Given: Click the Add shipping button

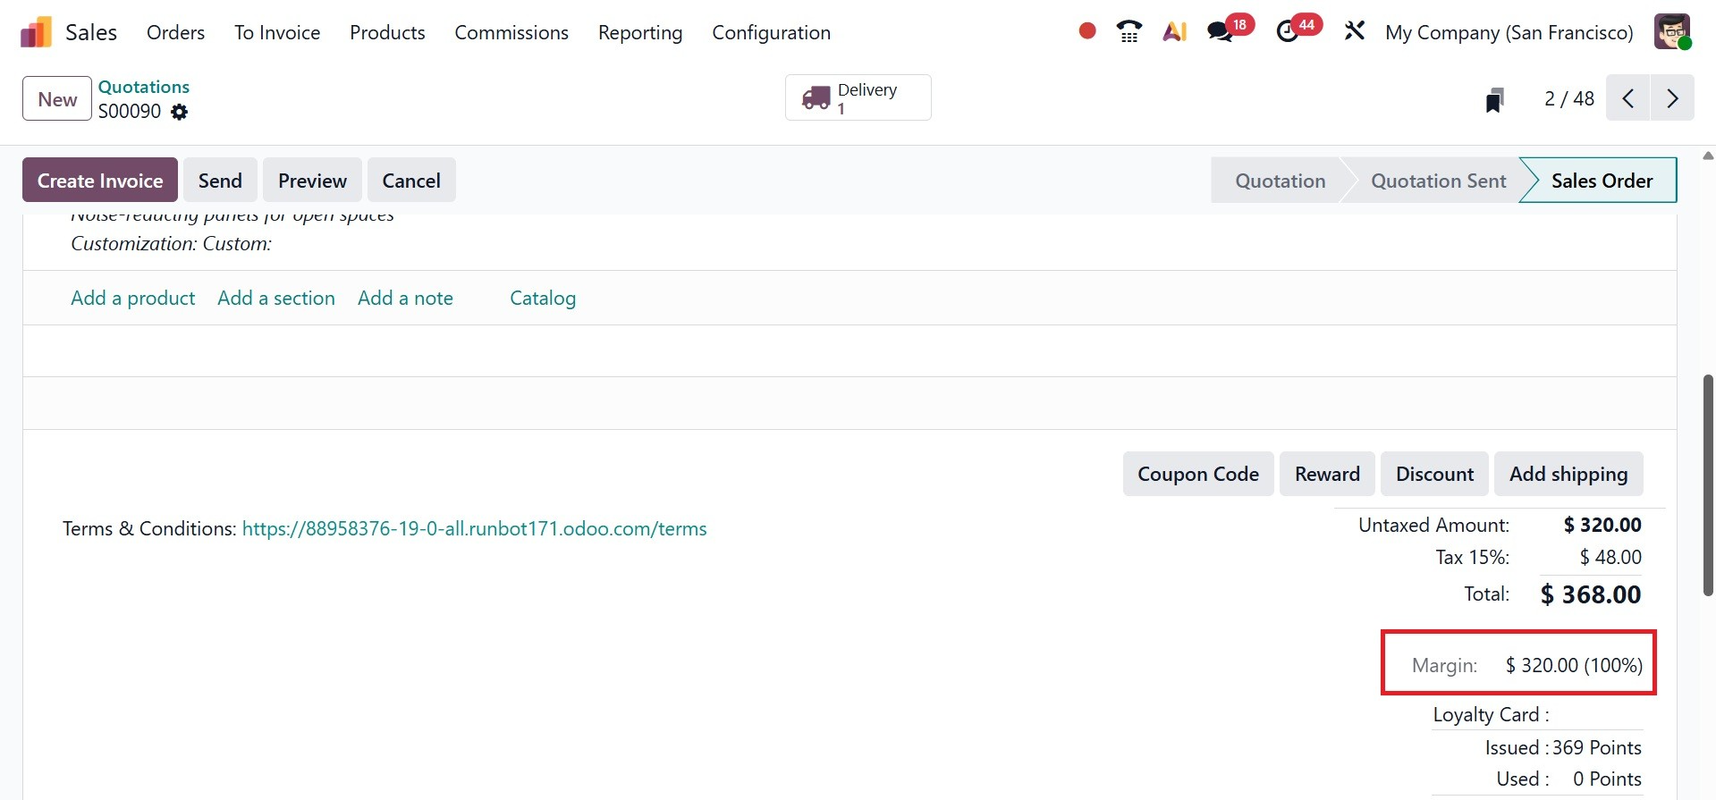Looking at the screenshot, I should point(1568,474).
